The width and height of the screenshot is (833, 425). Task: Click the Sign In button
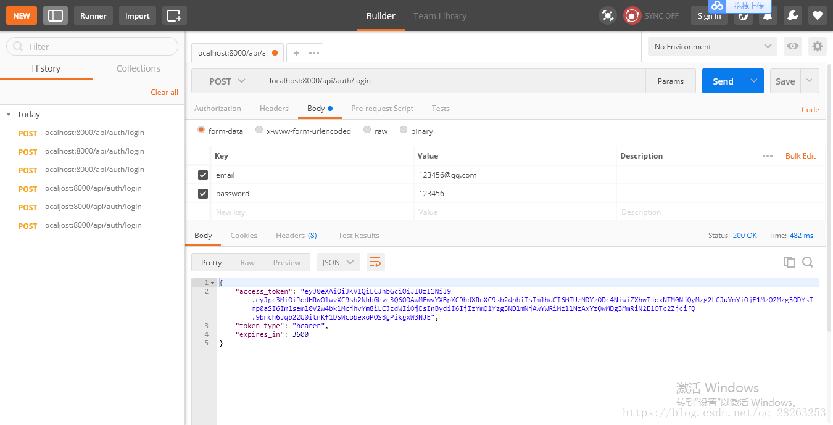709,16
